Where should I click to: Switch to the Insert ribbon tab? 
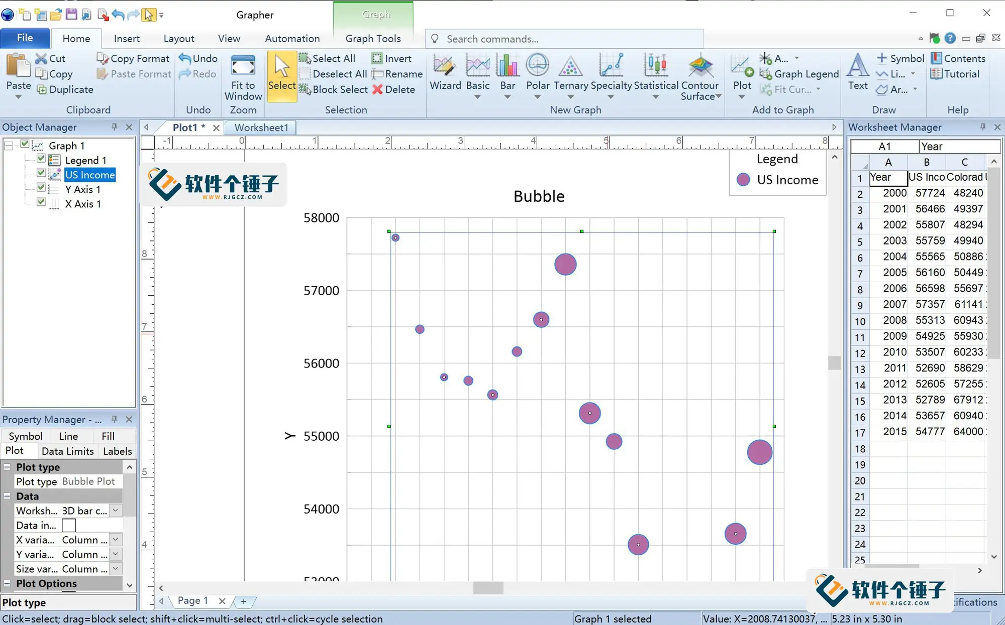click(127, 39)
